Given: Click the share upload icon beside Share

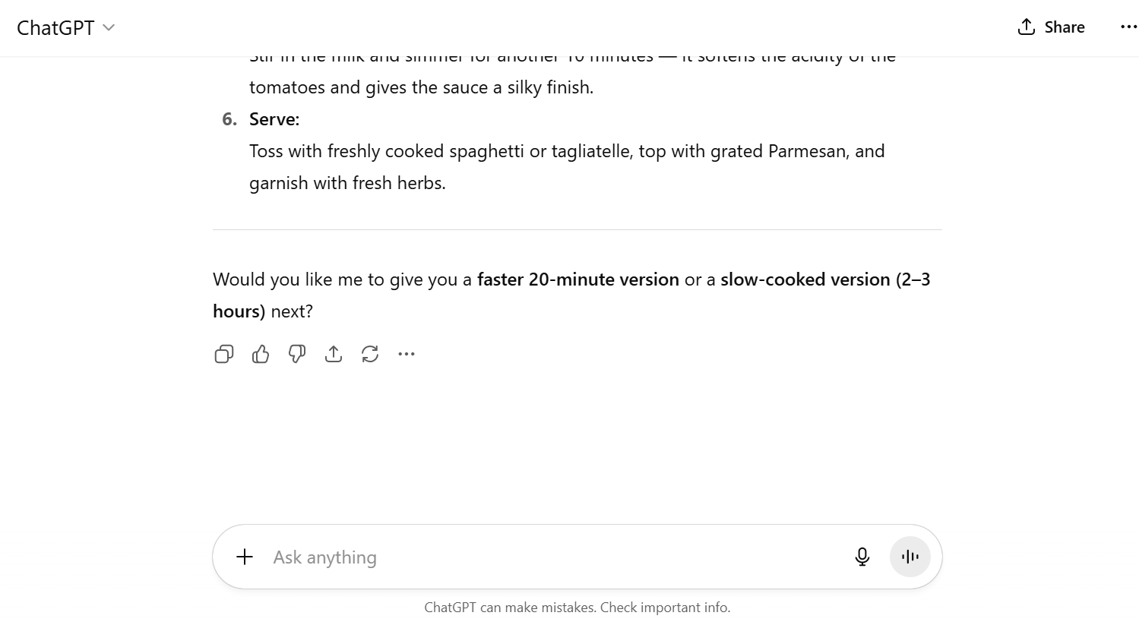Looking at the screenshot, I should click(x=1026, y=27).
